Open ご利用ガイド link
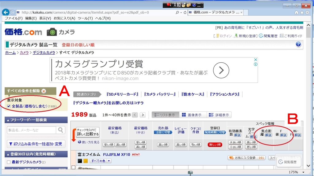The image size is (314, 176). click(291, 36)
